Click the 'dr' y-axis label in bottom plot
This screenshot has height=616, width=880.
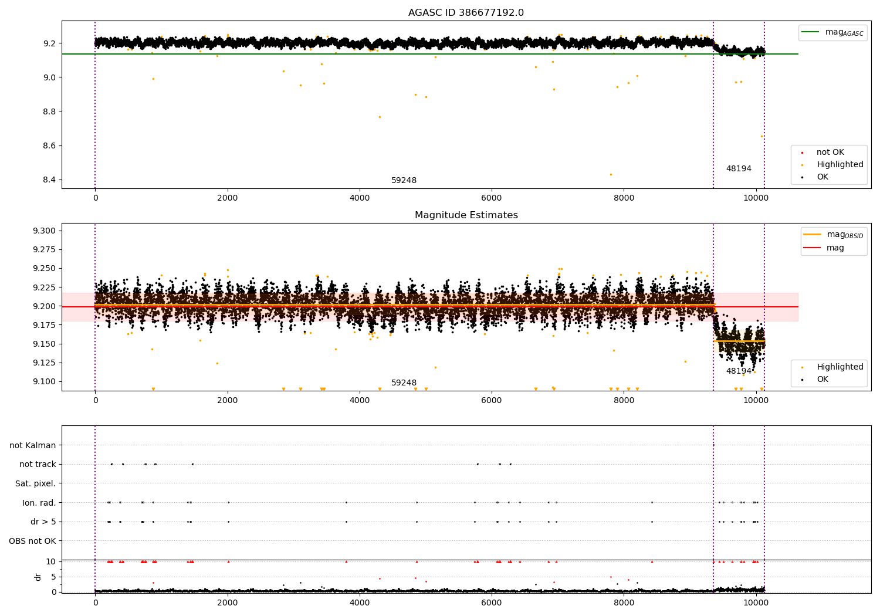38,577
